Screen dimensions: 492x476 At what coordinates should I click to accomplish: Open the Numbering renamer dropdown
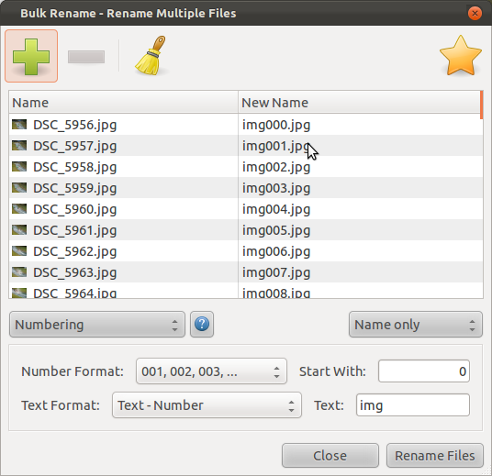click(x=97, y=325)
